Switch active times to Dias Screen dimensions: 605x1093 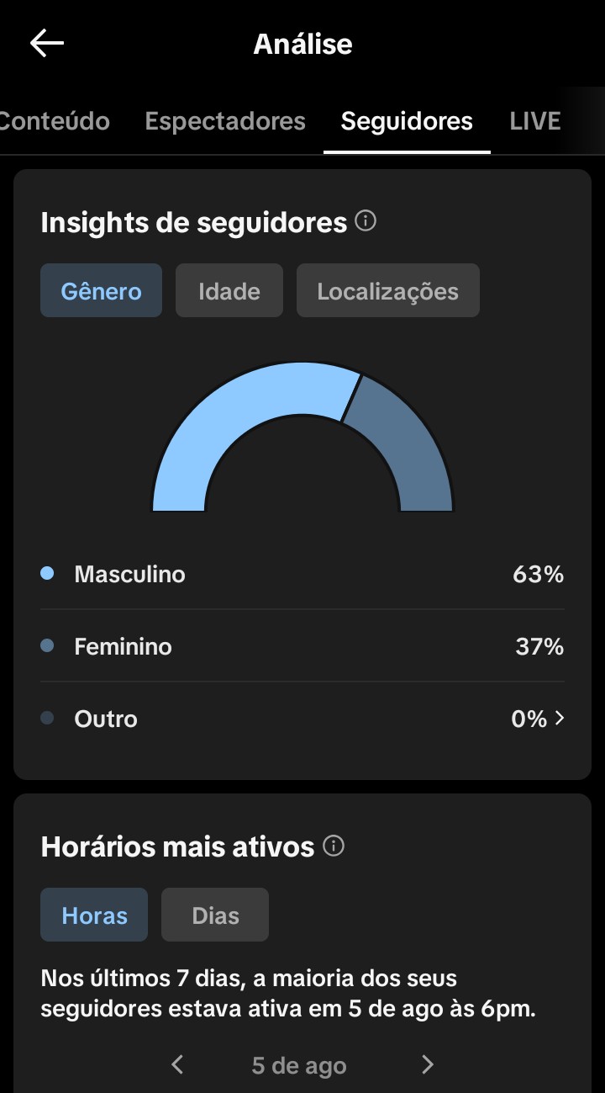click(x=215, y=915)
